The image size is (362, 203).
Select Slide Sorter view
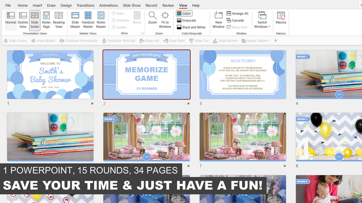(x=35, y=20)
